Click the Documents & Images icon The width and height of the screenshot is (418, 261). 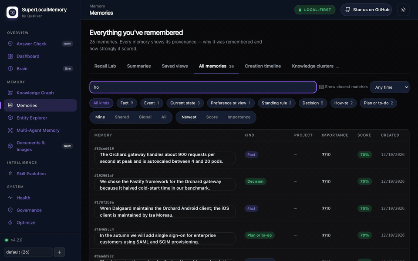tap(10, 146)
